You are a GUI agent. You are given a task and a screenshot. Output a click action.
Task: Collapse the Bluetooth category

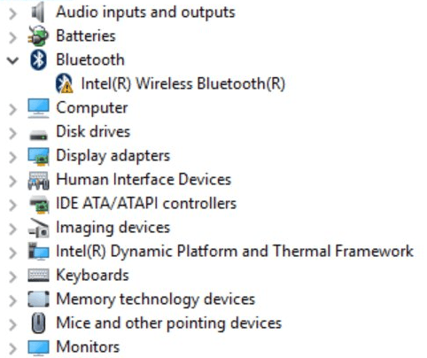pyautogui.click(x=12, y=60)
